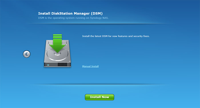
Task: Click the "security fixes" phrase in the description
Action: click(141, 36)
